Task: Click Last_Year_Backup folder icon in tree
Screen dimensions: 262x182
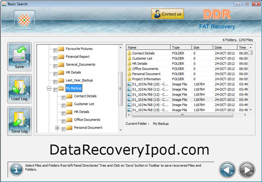Action: pyautogui.click(x=61, y=80)
